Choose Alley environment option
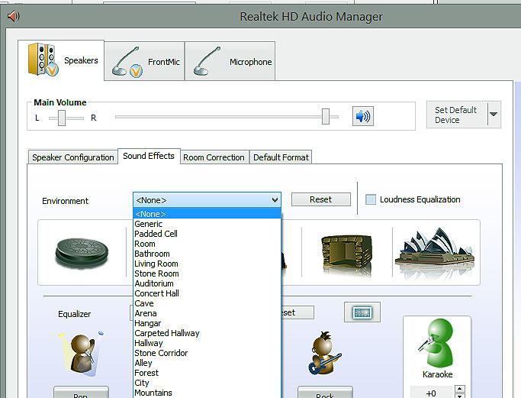 [x=207, y=363]
